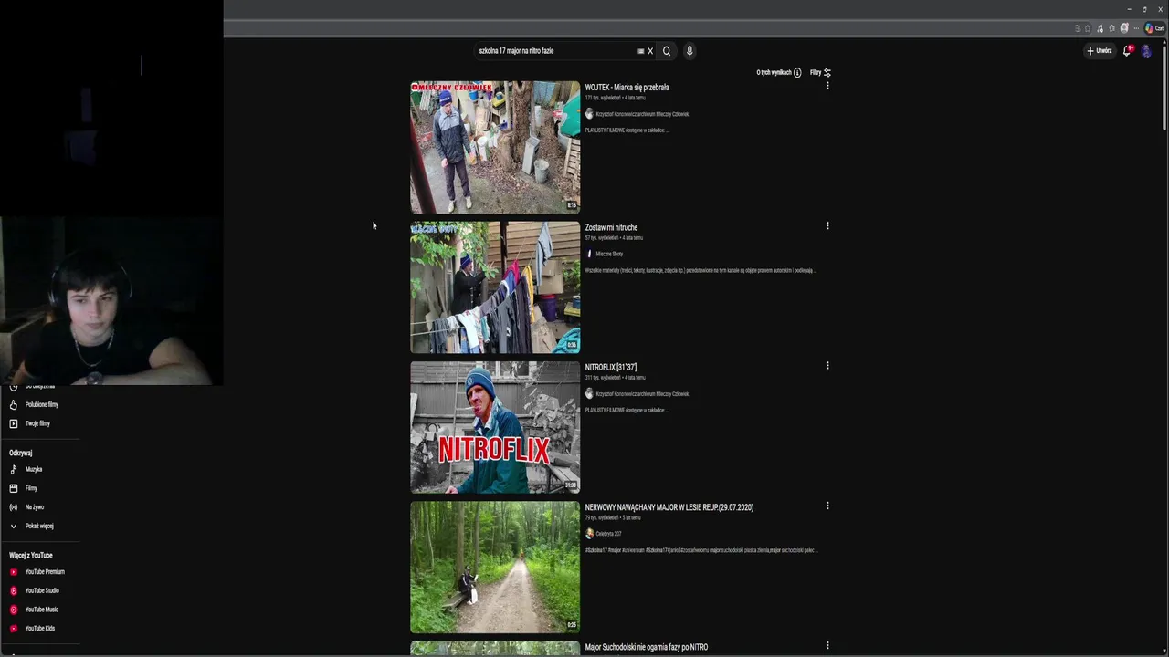Open channel avatar under WOJTEK video
This screenshot has height=657, width=1169.
tap(589, 114)
